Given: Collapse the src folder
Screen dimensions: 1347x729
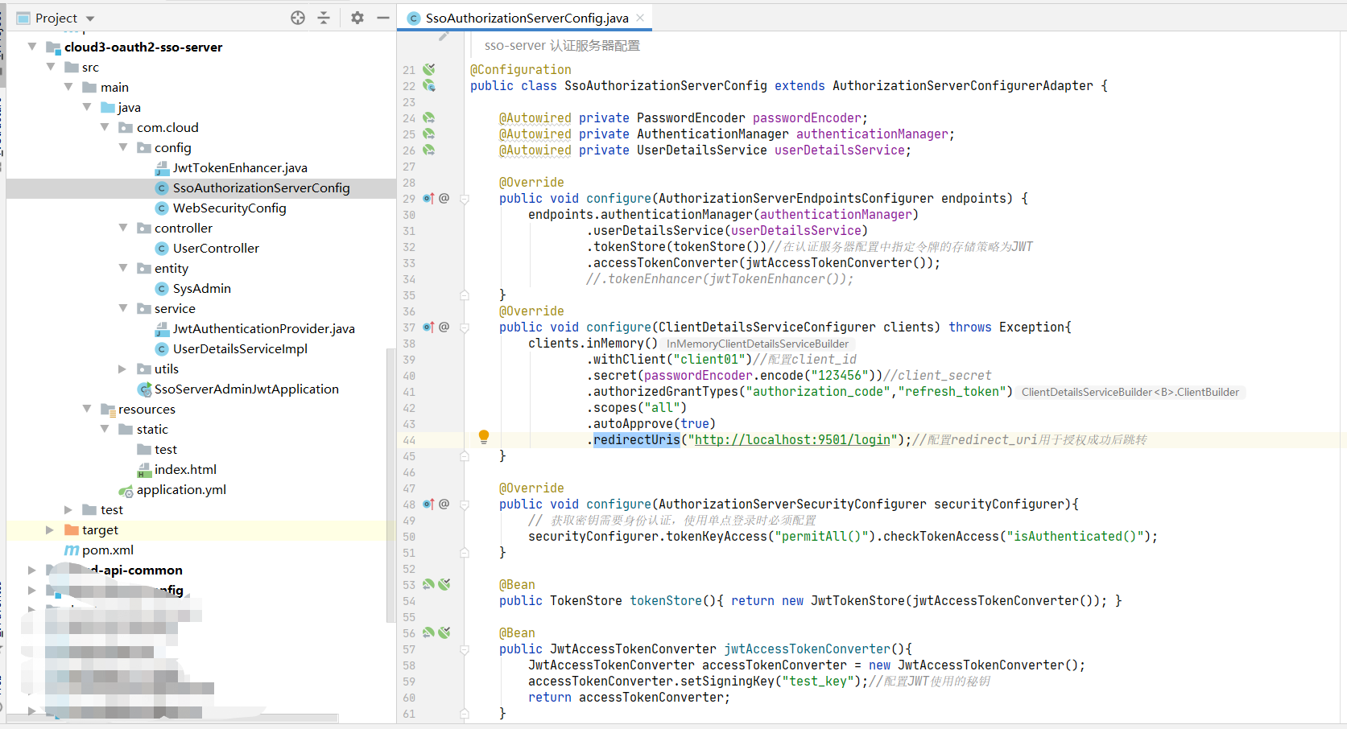Looking at the screenshot, I should [51, 67].
